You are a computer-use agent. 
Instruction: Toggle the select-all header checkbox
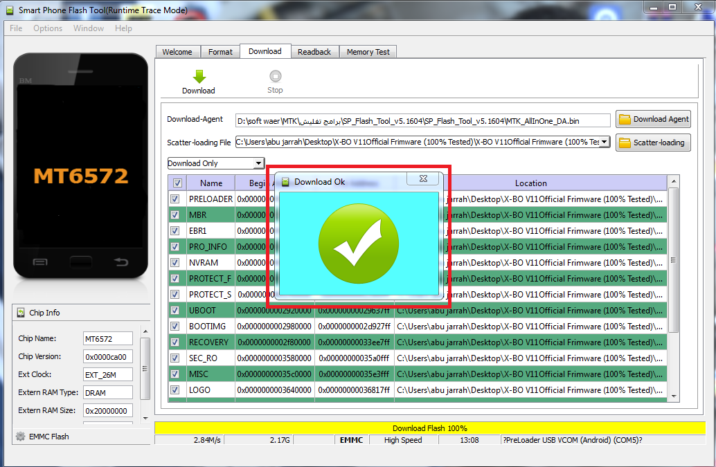[178, 183]
